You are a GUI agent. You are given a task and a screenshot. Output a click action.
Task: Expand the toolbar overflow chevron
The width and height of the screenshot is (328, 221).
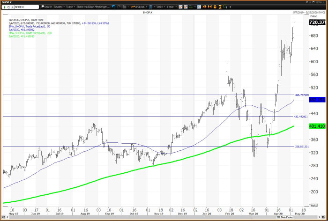point(230,7)
